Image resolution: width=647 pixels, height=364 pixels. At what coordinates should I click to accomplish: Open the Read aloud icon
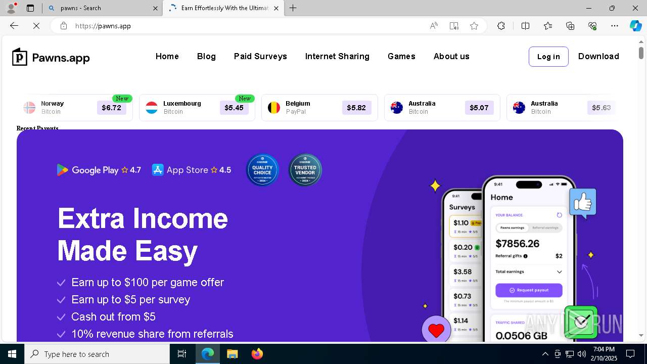coord(434,26)
